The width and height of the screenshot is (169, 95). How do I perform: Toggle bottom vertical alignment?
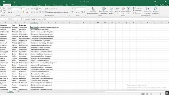[37, 9]
